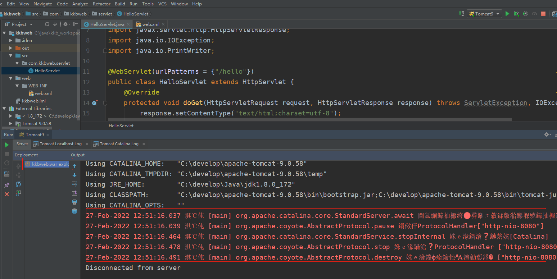Start debugging with the bug icon
The image size is (557, 279).
516,14
